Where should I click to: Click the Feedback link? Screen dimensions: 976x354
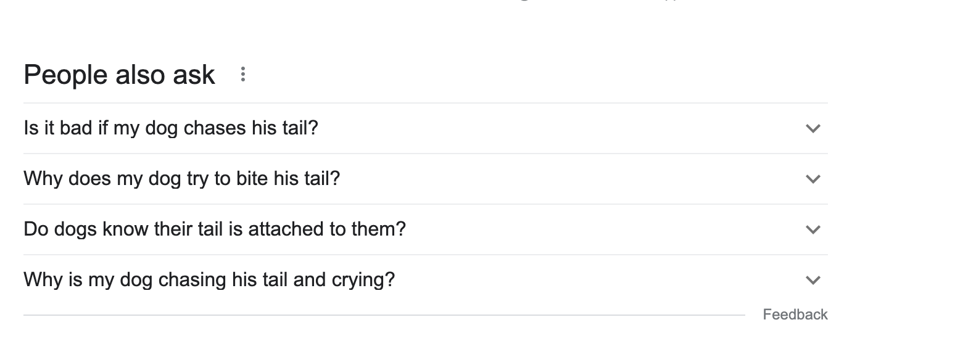(795, 315)
